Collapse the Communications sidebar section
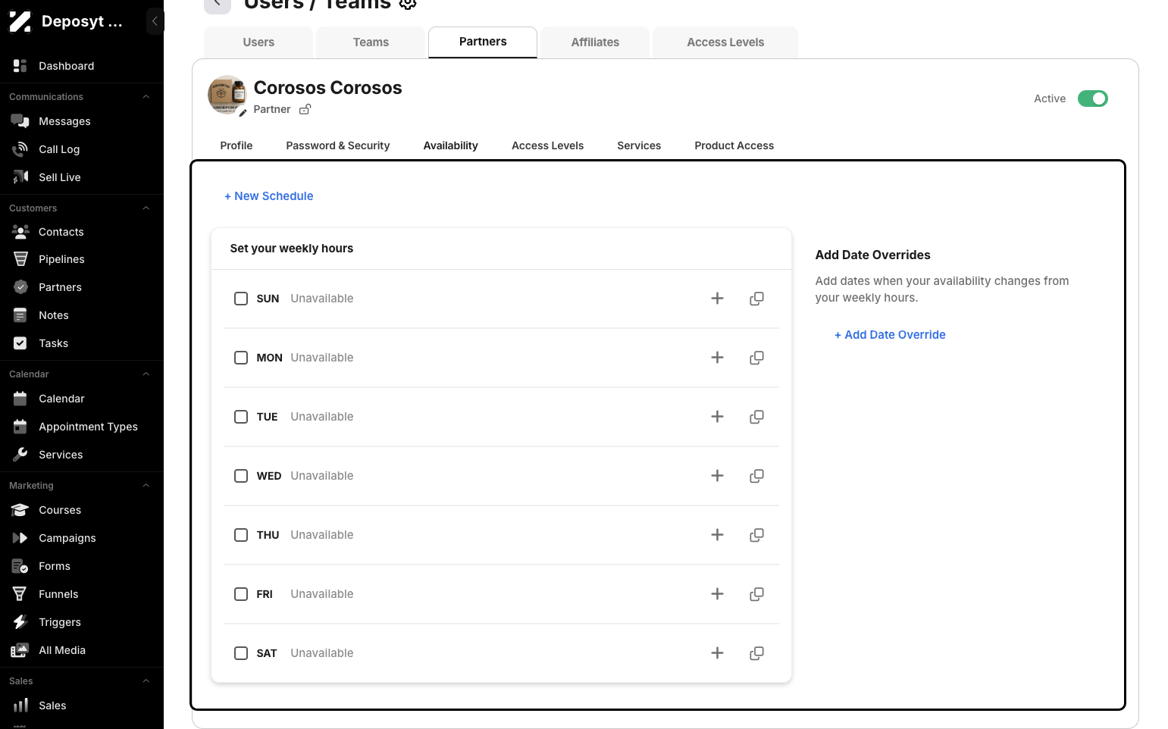 146,97
